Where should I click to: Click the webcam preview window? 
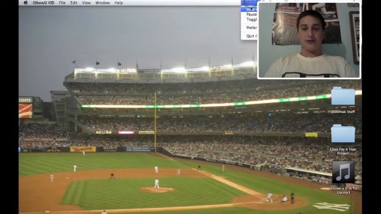pos(309,40)
